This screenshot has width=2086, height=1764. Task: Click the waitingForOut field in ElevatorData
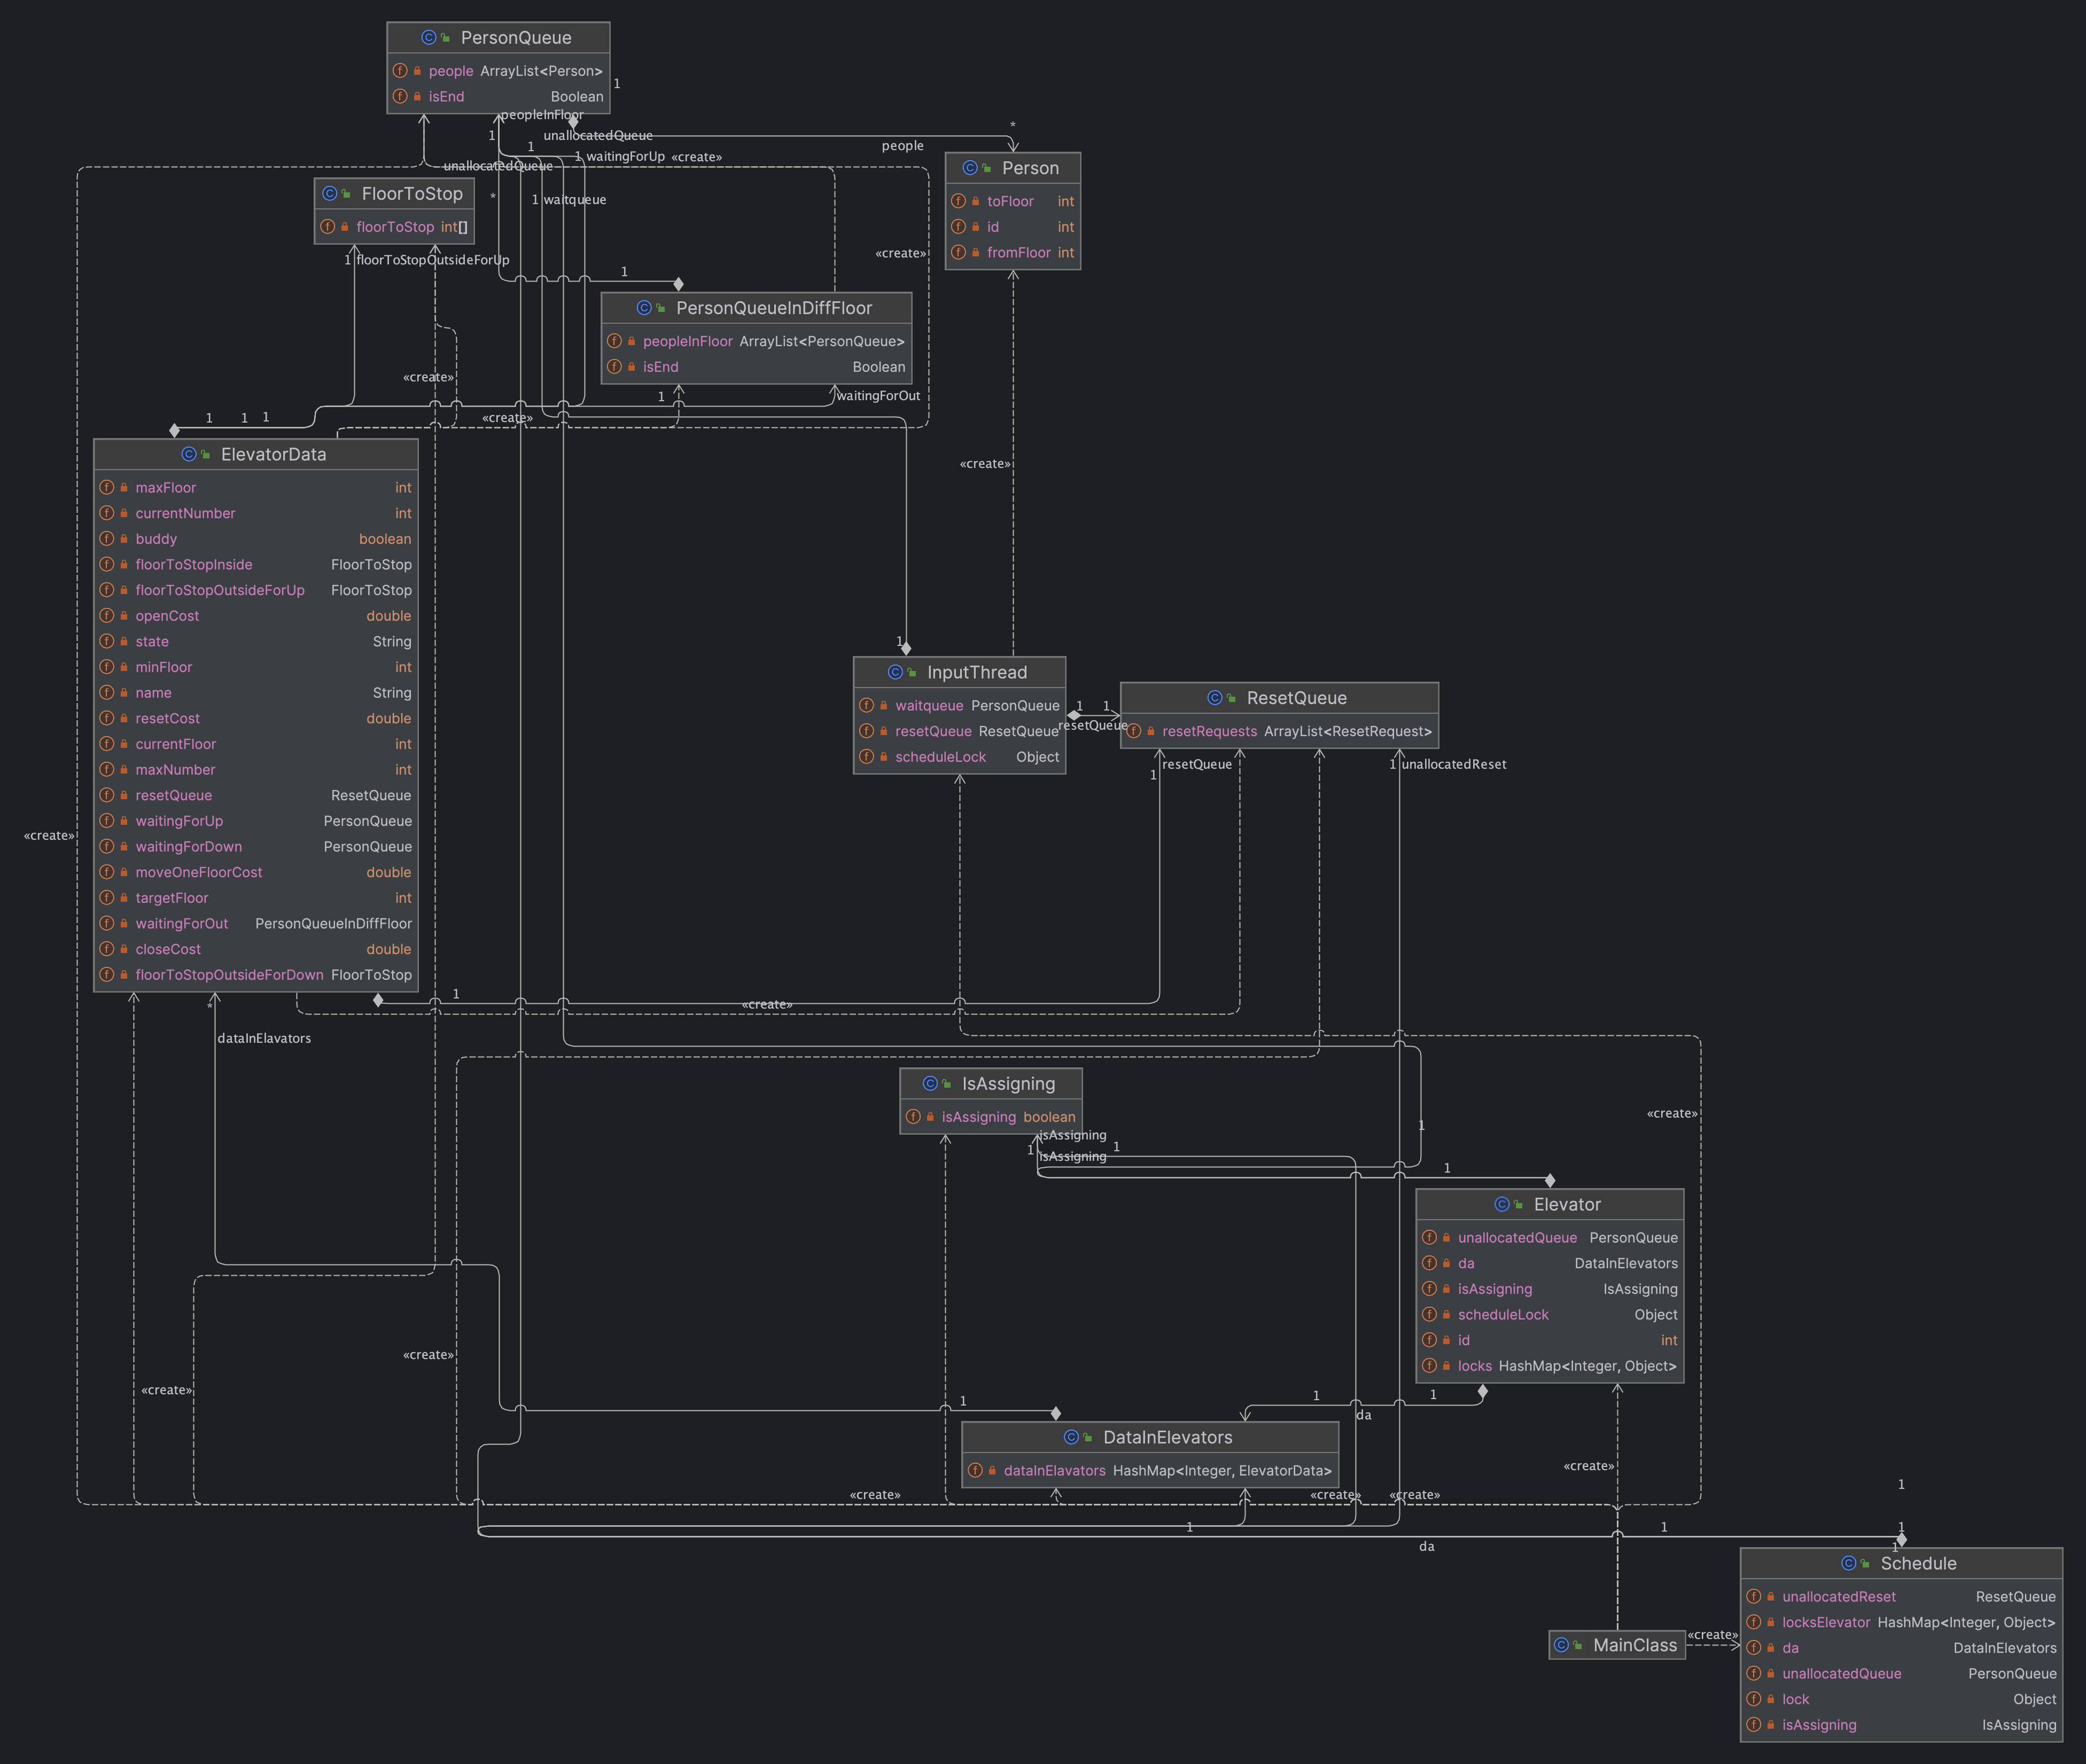[x=256, y=923]
